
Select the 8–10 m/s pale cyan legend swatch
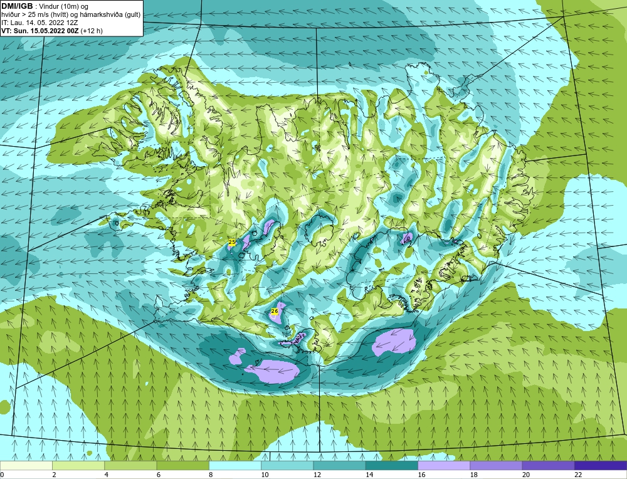[235, 465]
